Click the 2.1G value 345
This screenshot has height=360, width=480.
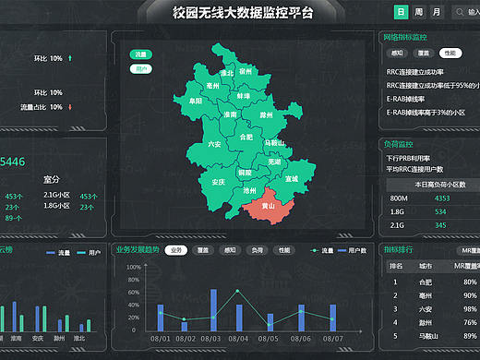tap(440, 225)
